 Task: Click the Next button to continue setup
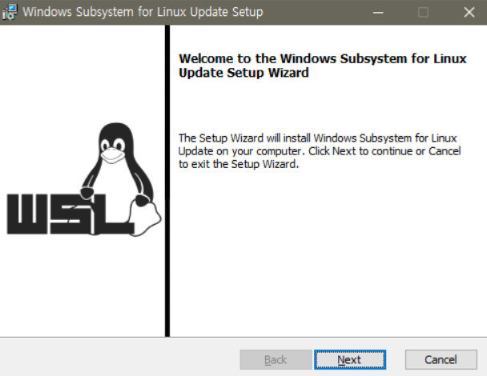coord(350,359)
